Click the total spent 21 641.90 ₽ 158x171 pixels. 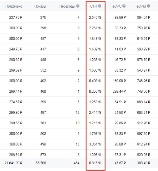tap(13, 163)
